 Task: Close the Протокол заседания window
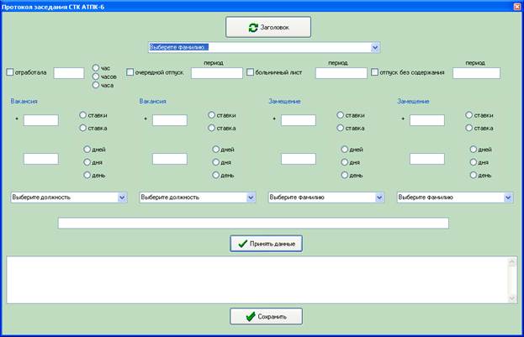[516, 6]
